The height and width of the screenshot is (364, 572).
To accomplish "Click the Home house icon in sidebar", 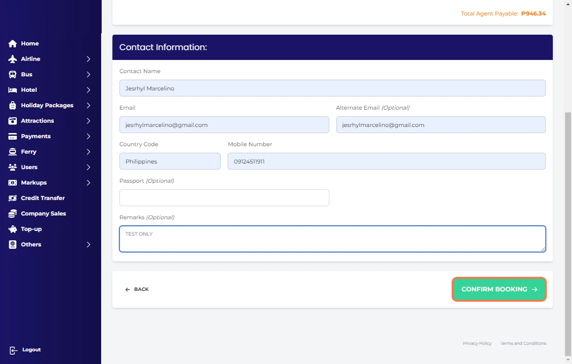I will click(x=13, y=44).
